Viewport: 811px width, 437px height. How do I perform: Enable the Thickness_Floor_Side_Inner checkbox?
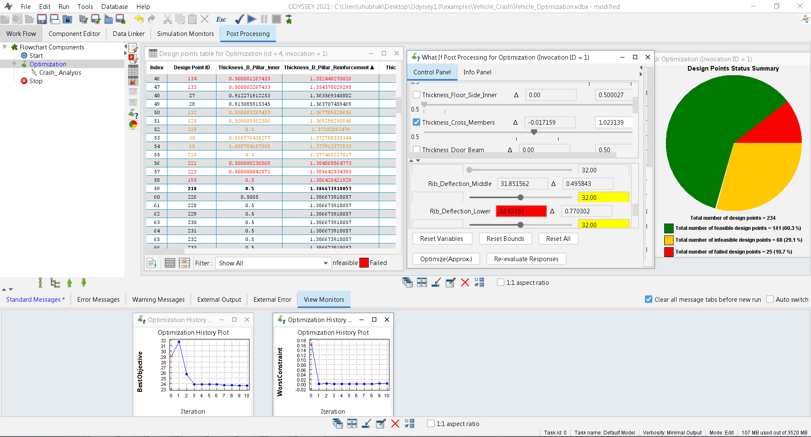[416, 95]
